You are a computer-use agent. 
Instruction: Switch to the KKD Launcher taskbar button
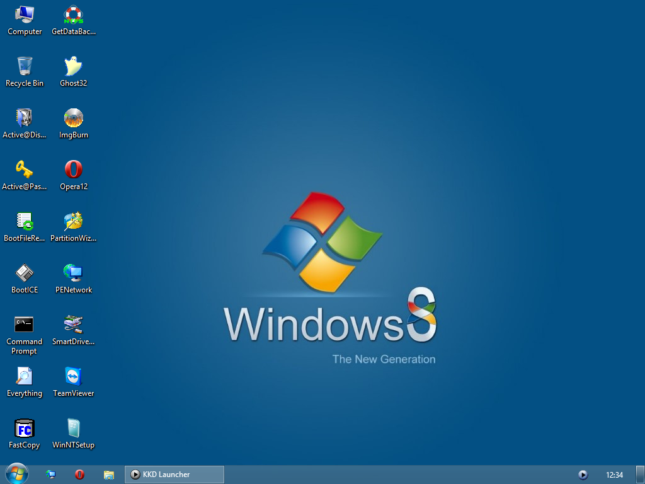[x=174, y=475]
